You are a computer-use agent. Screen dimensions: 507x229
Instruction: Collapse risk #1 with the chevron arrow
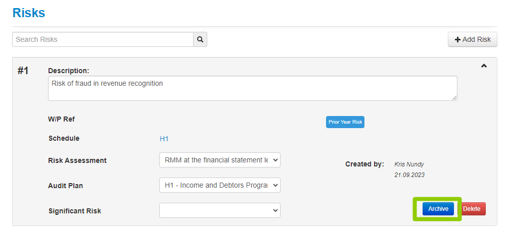click(x=484, y=66)
